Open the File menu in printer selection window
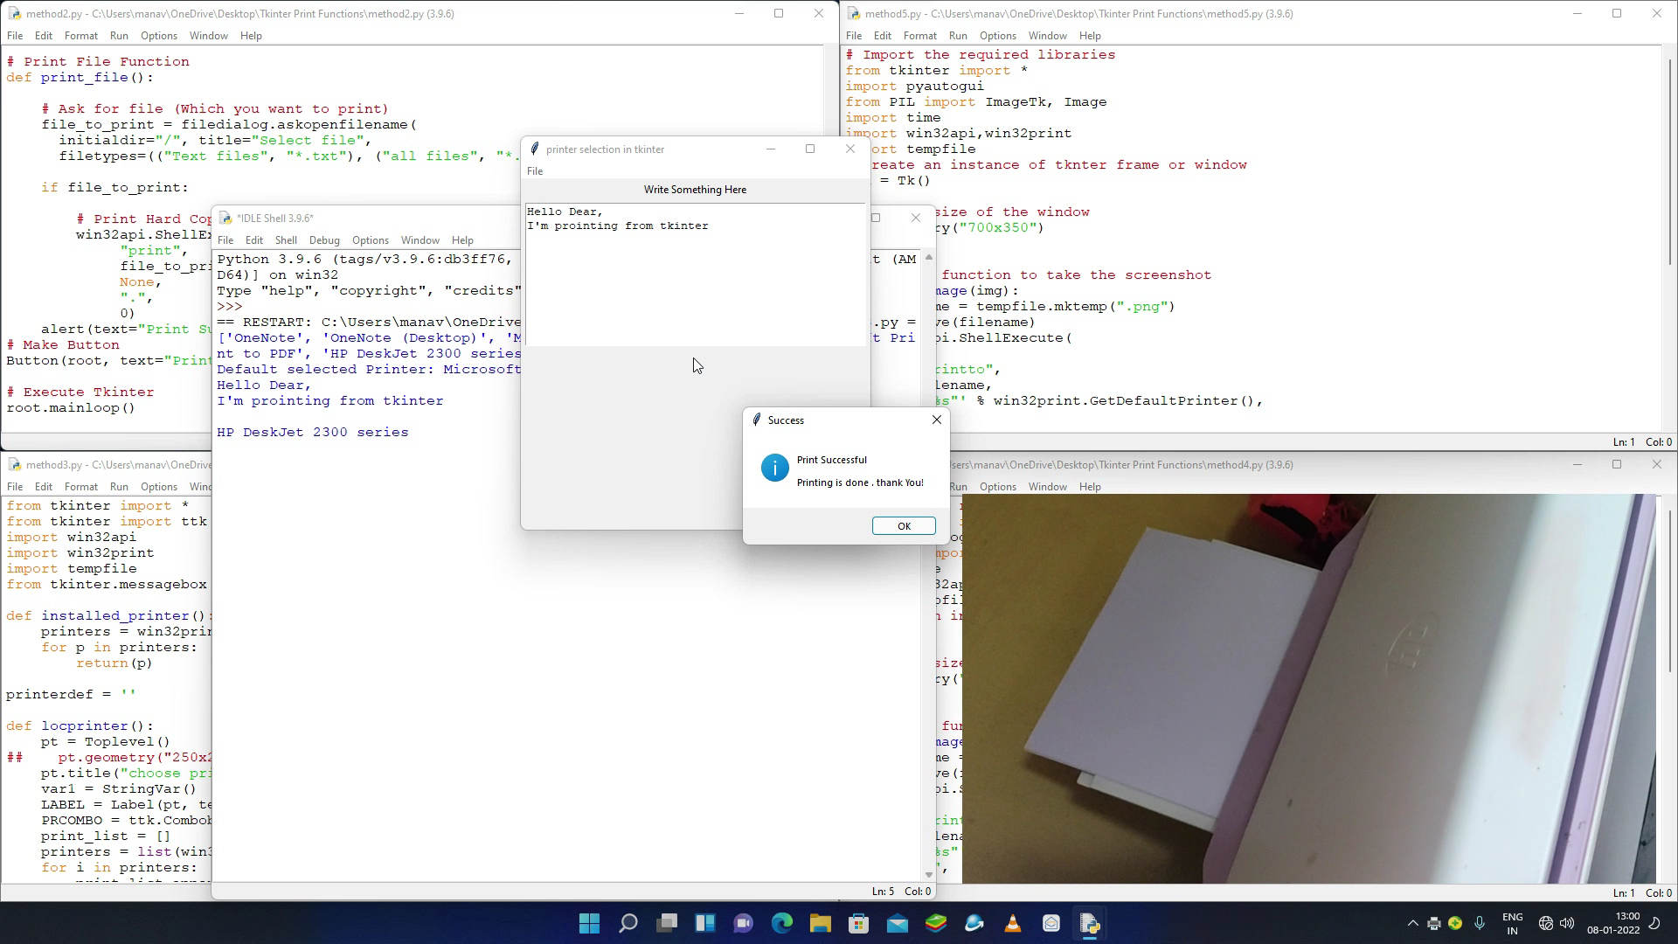This screenshot has height=944, width=1678. point(535,171)
